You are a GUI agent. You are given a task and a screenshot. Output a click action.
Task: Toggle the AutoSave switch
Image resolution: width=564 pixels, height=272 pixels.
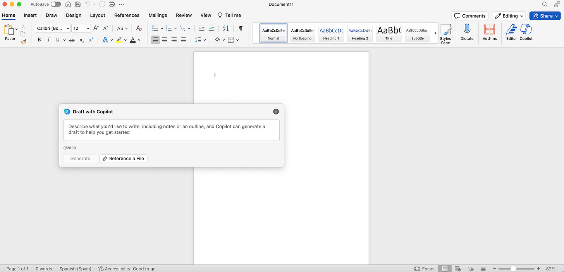point(55,4)
